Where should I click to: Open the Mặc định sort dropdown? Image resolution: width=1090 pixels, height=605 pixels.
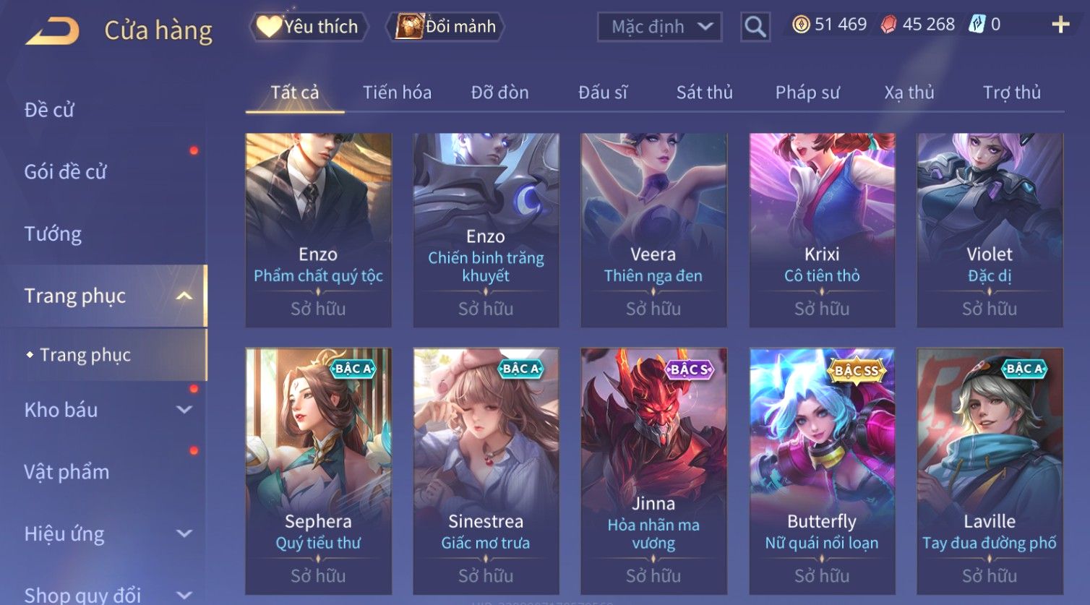[659, 27]
